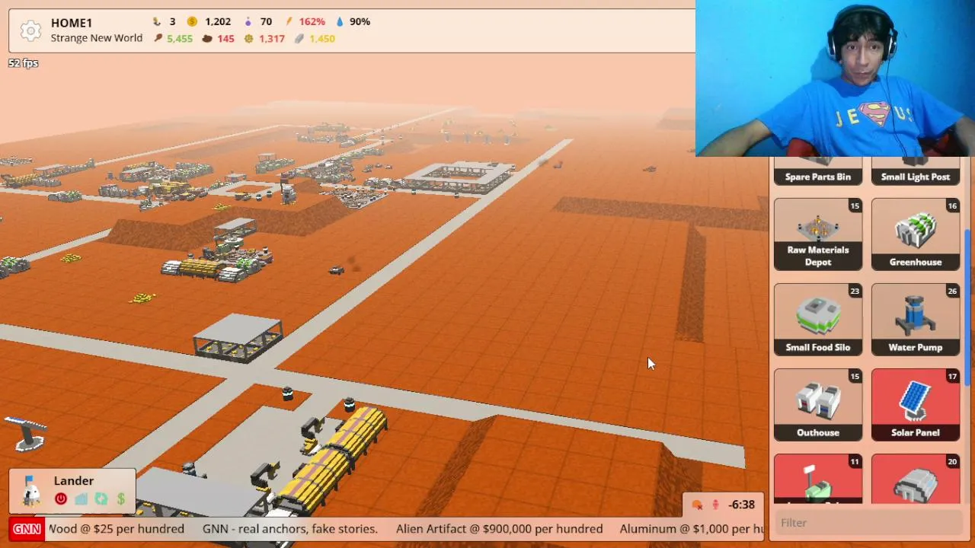This screenshot has height=548, width=975.
Task: Select the Greenhouse building
Action: (916, 234)
